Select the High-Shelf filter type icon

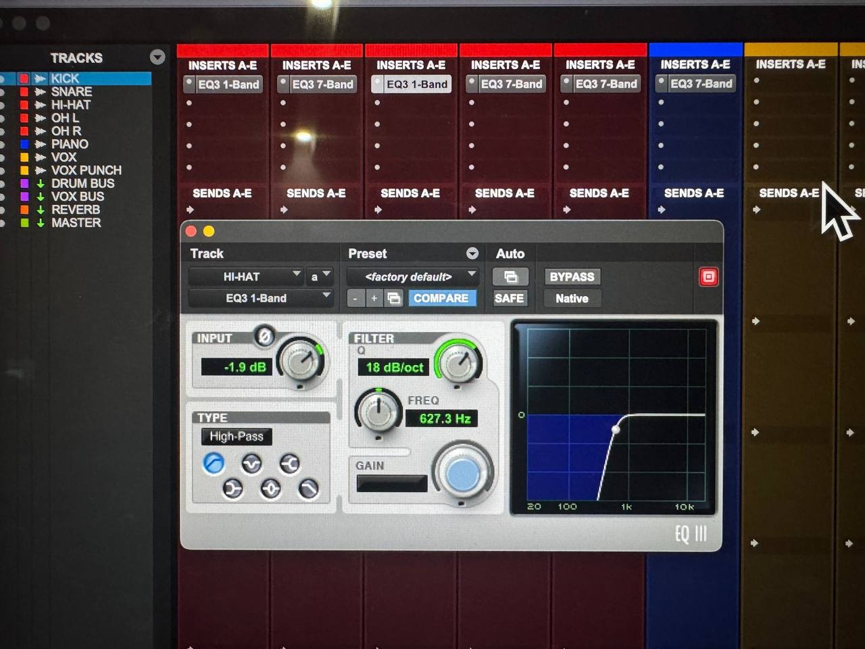(290, 464)
